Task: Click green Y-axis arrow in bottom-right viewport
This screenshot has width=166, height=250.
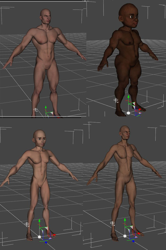Action: coord(125,220)
